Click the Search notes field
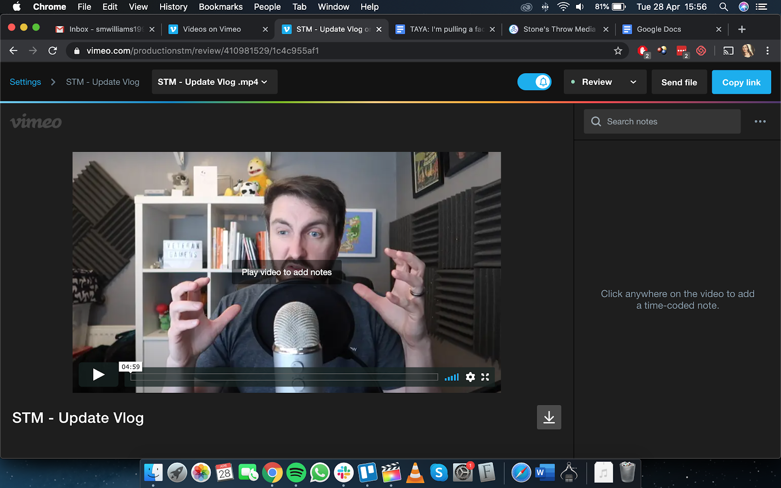The width and height of the screenshot is (781, 488). (x=662, y=122)
